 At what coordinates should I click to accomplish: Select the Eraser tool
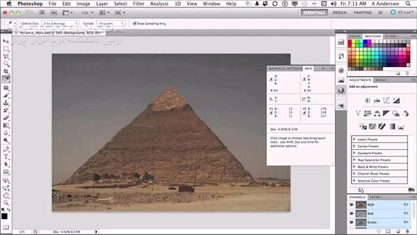6,117
